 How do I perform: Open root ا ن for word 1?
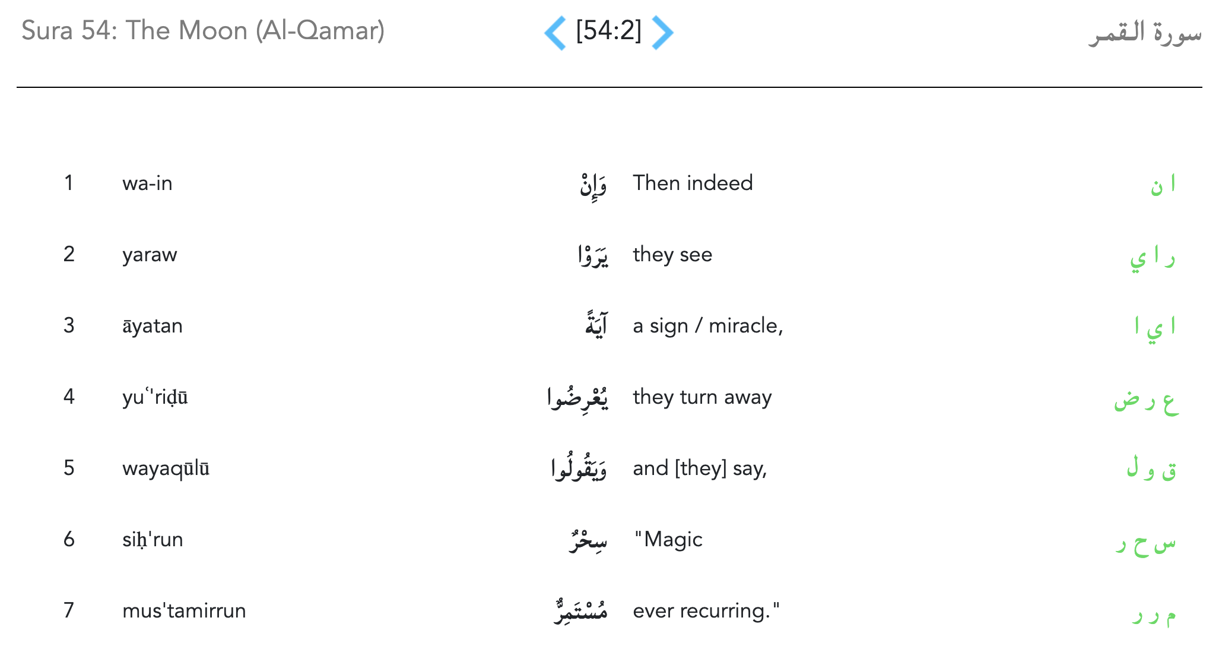pos(1163,185)
